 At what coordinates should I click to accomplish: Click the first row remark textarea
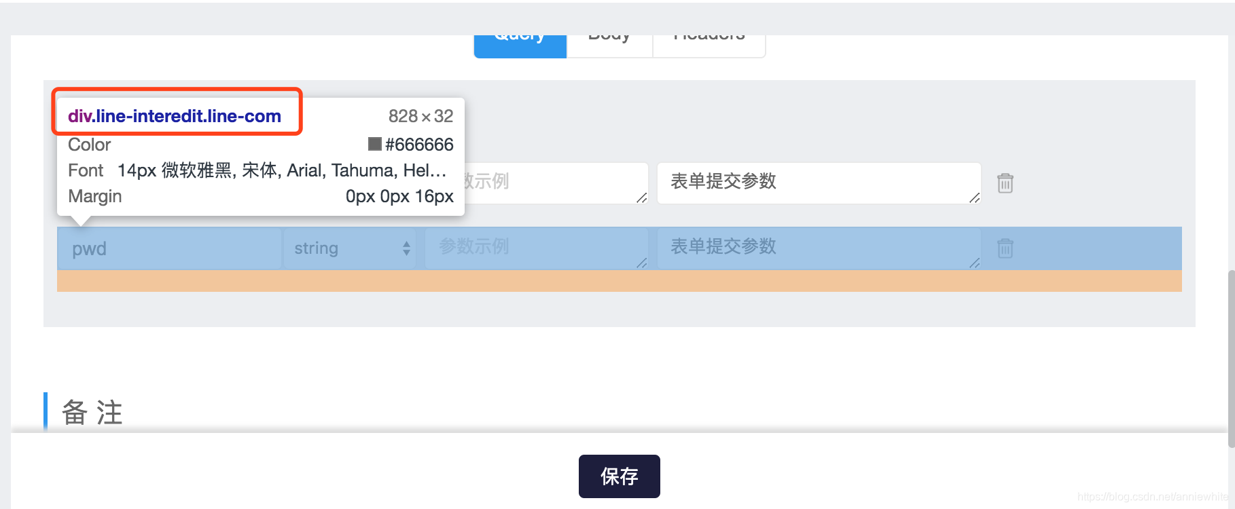click(x=819, y=183)
